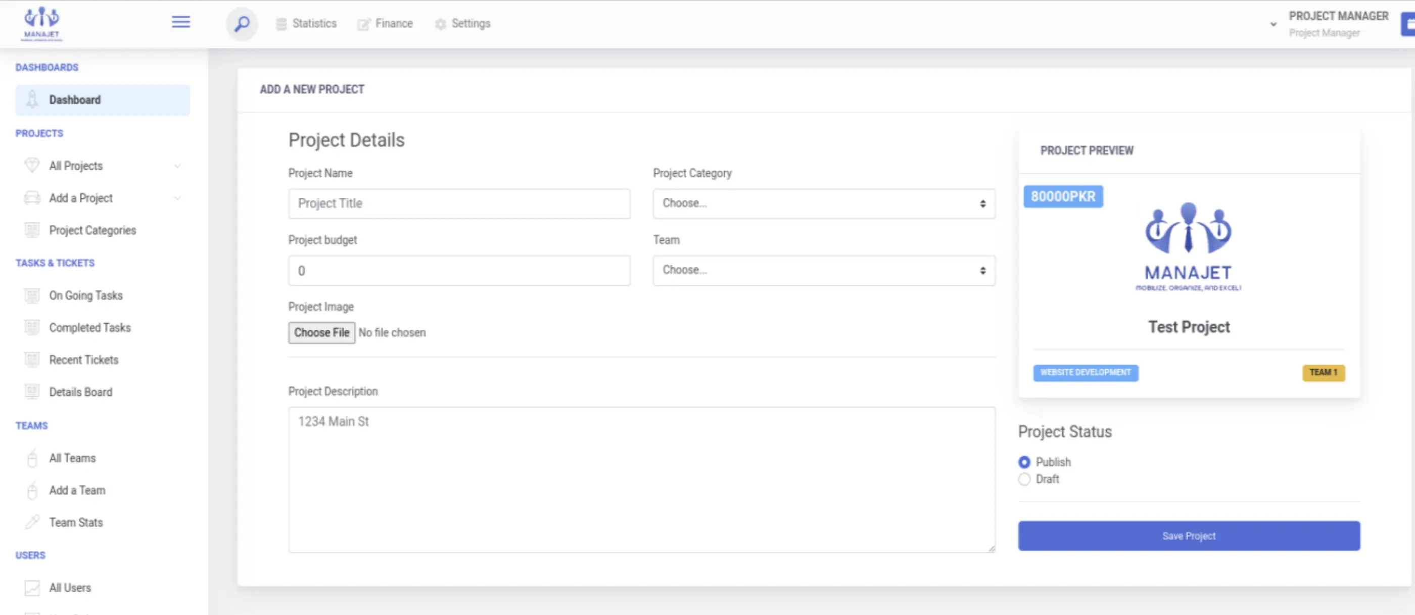
Task: Click the Manajet logo in the header
Action: [42, 24]
